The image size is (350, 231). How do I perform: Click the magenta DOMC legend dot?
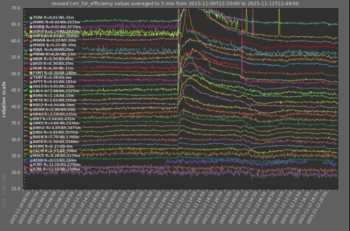point(31,22)
